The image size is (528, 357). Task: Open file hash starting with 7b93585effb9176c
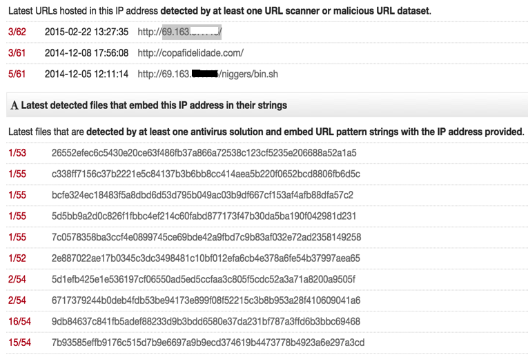click(208, 343)
